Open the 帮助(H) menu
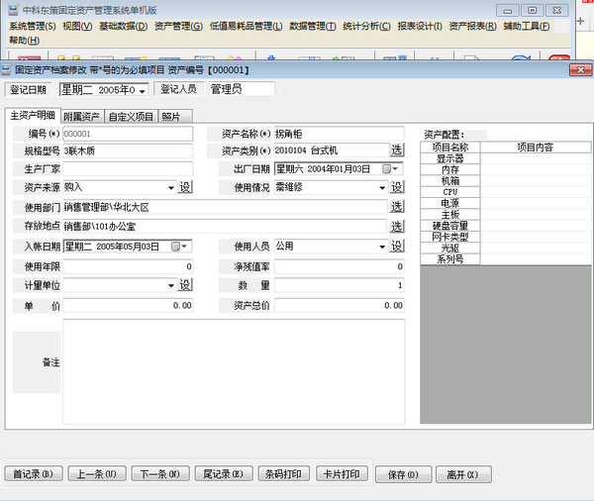Image resolution: width=594 pixels, height=501 pixels. tap(24, 41)
